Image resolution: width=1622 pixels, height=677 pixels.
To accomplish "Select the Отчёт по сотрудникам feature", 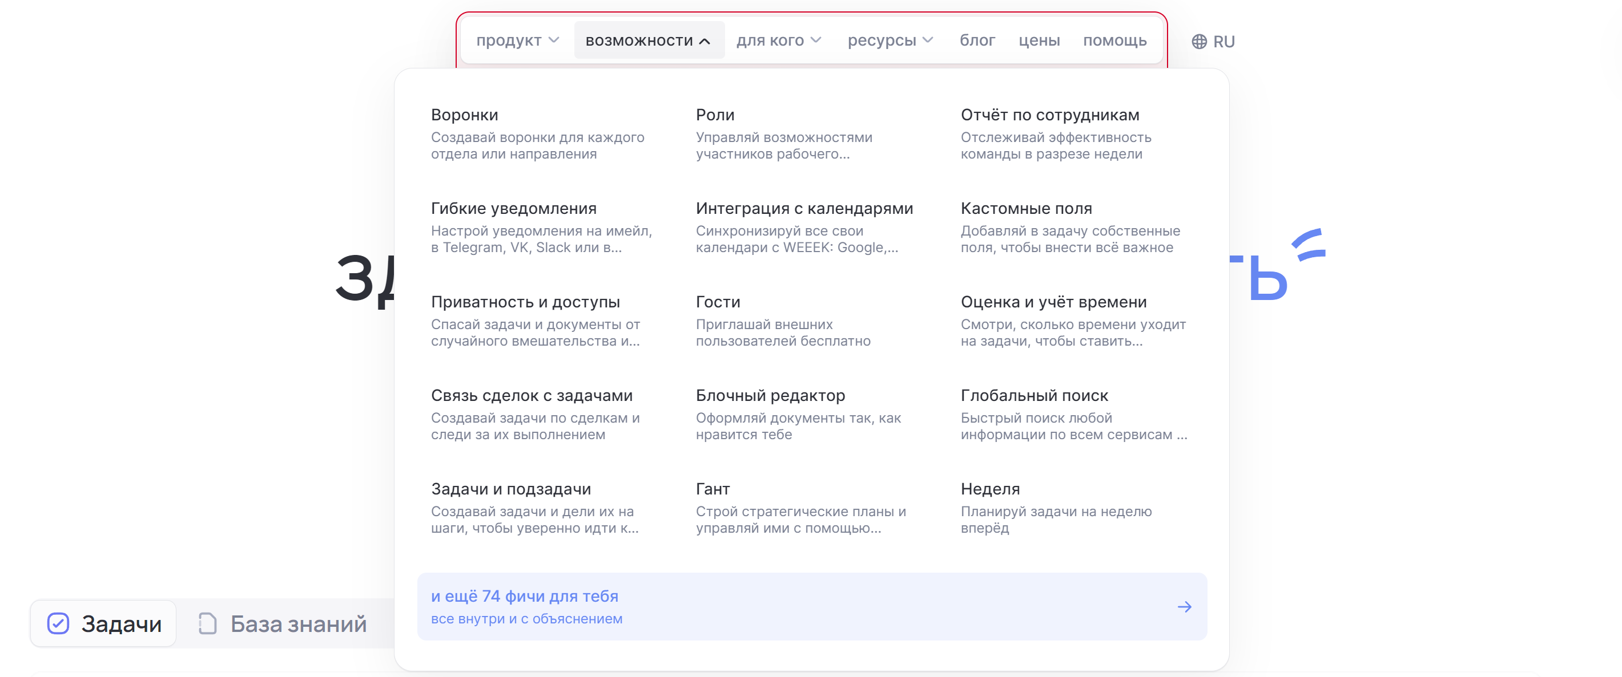I will point(1051,114).
